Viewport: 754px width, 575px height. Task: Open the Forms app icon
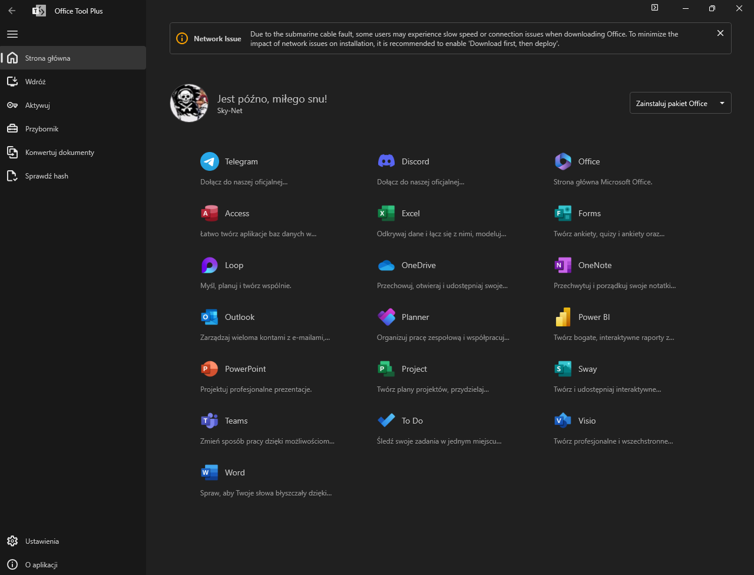[563, 213]
